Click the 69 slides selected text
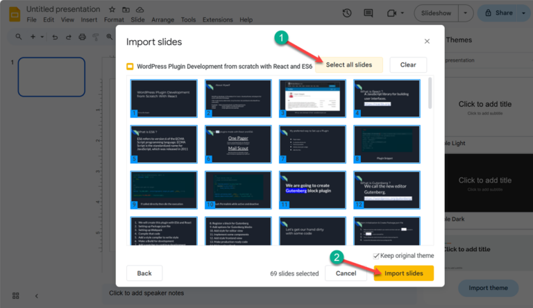This screenshot has width=533, height=308. coord(294,274)
